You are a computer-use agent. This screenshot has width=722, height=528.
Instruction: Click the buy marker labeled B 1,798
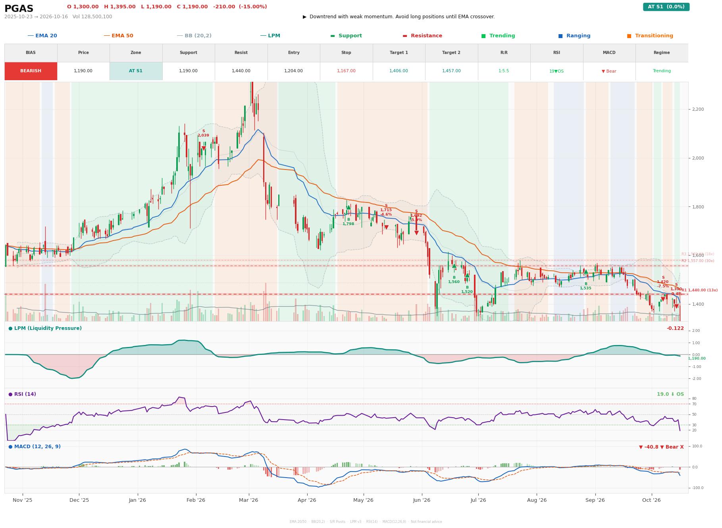(x=348, y=207)
